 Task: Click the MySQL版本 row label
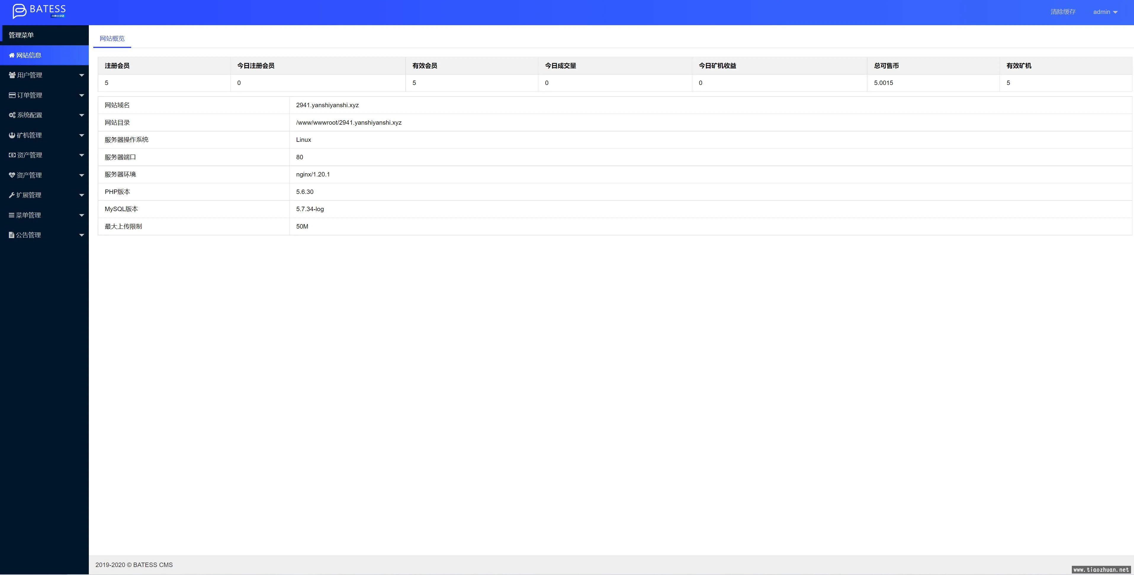click(121, 209)
